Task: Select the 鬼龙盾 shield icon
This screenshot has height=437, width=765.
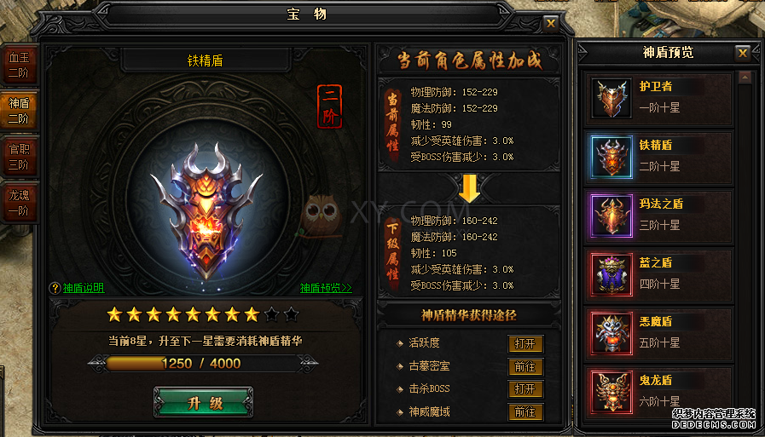Action: pyautogui.click(x=611, y=392)
